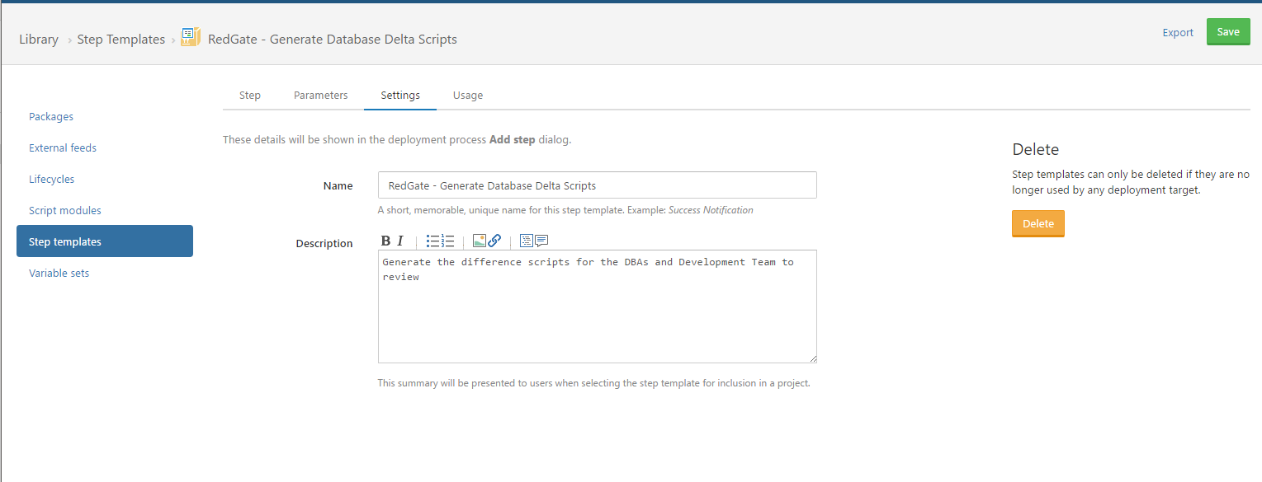The image size is (1262, 482).
Task: Open Script modules section
Action: (x=65, y=211)
